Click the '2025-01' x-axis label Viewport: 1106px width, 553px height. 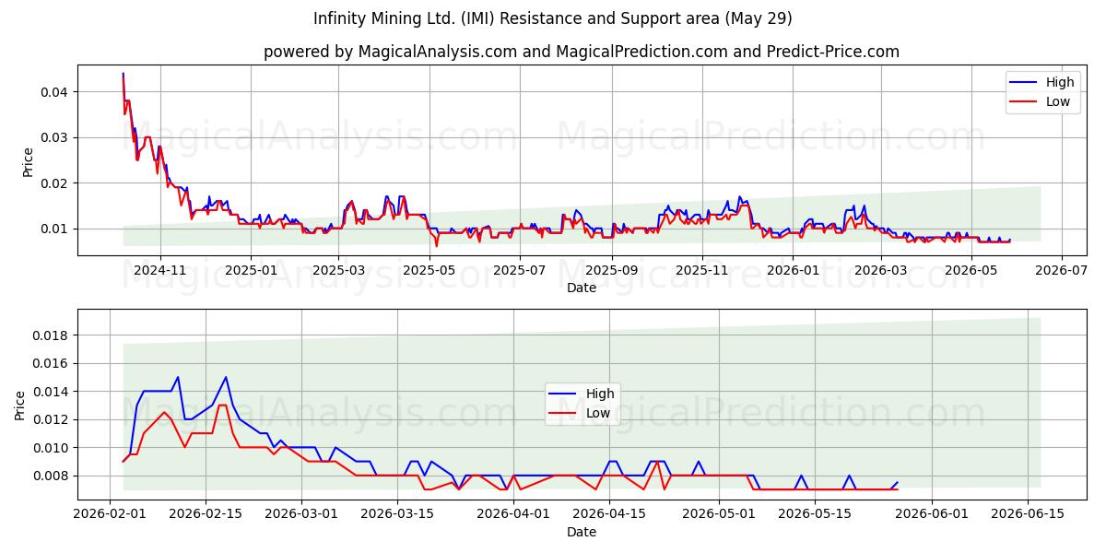pos(251,270)
